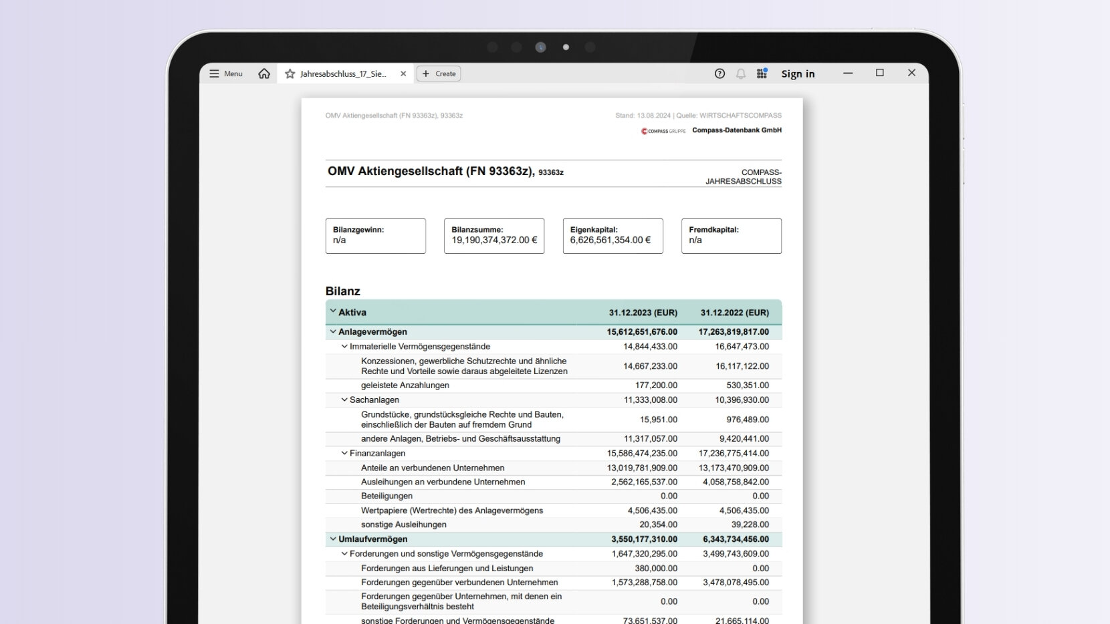Image resolution: width=1110 pixels, height=624 pixels.
Task: Click value 13,019,781,909.00
Action: (642, 468)
